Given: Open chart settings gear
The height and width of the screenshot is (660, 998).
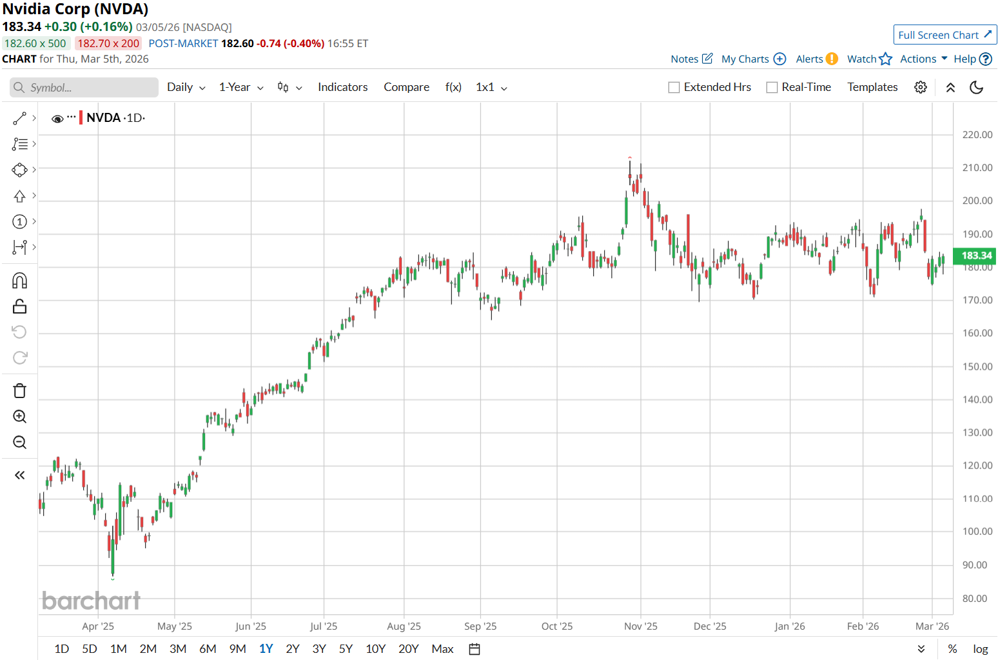Looking at the screenshot, I should 921,87.
